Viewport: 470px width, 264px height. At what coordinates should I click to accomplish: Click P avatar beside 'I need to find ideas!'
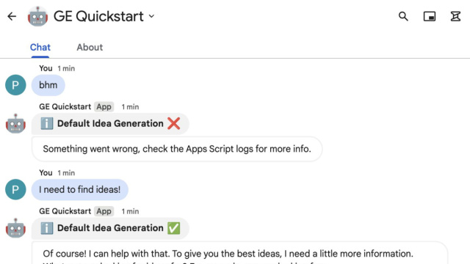[15, 189]
